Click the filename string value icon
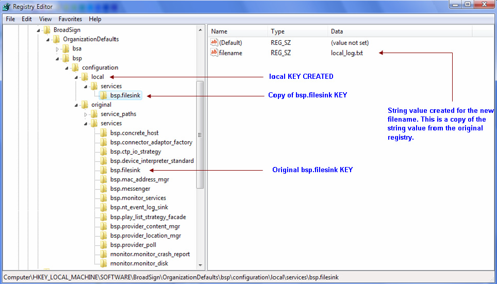This screenshot has width=497, height=284. click(214, 53)
